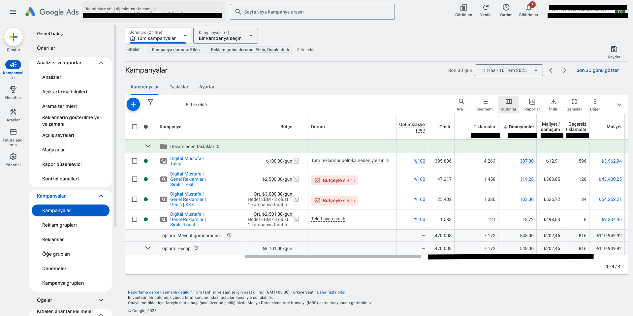The width and height of the screenshot is (633, 316).
Task: Click the Ara search table icon
Action: coord(461,102)
